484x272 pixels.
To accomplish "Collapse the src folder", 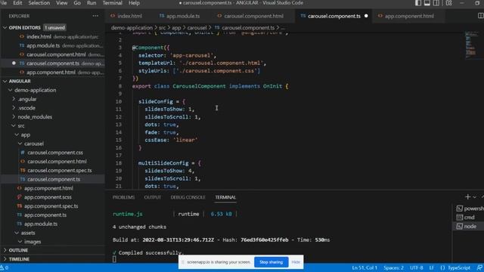I will [21, 126].
